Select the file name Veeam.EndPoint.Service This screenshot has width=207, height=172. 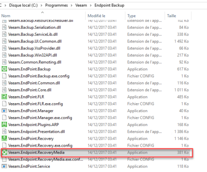pyautogui.click(x=29, y=166)
